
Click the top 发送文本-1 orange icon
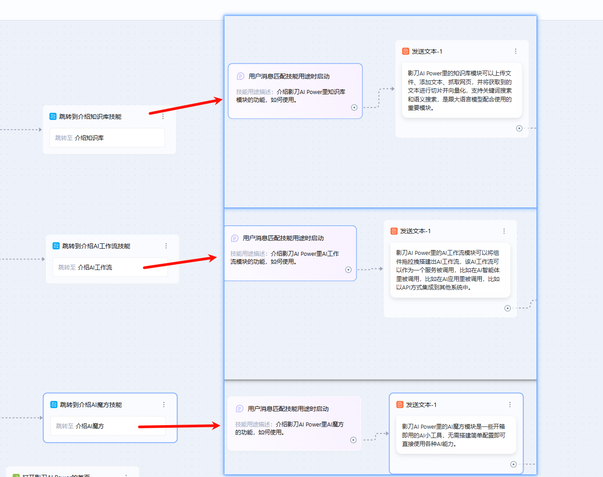406,51
